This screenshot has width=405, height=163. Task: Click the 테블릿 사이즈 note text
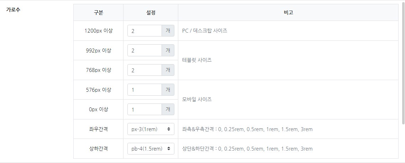click(197, 60)
